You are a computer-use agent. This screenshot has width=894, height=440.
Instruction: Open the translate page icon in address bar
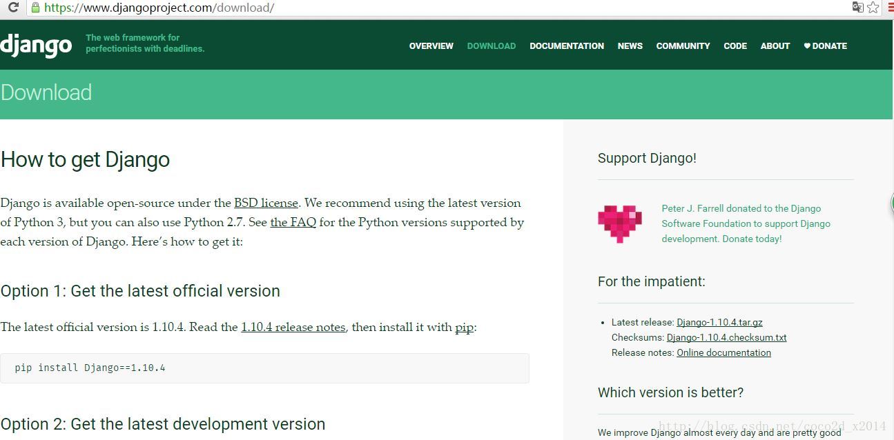pyautogui.click(x=858, y=8)
